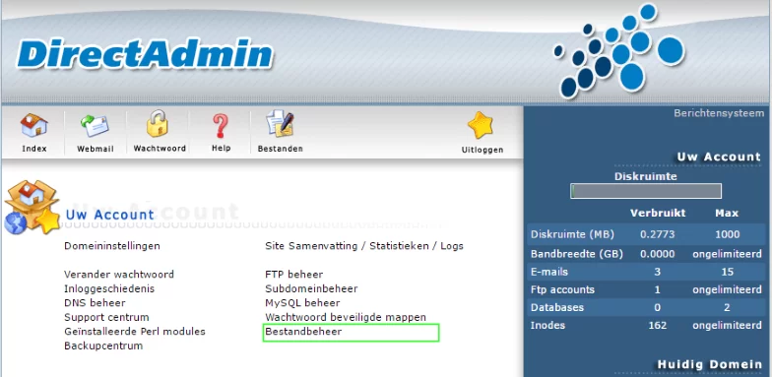This screenshot has width=772, height=377.
Task: Open Backupcentrum
Action: click(103, 346)
